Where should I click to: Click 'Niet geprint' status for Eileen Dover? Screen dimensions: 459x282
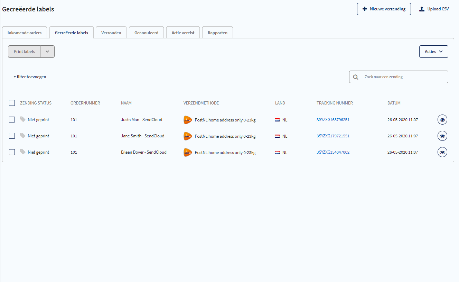pyautogui.click(x=39, y=152)
